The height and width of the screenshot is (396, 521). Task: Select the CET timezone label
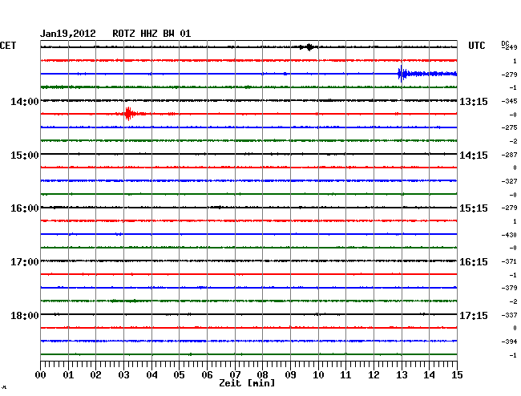[x=8, y=46]
